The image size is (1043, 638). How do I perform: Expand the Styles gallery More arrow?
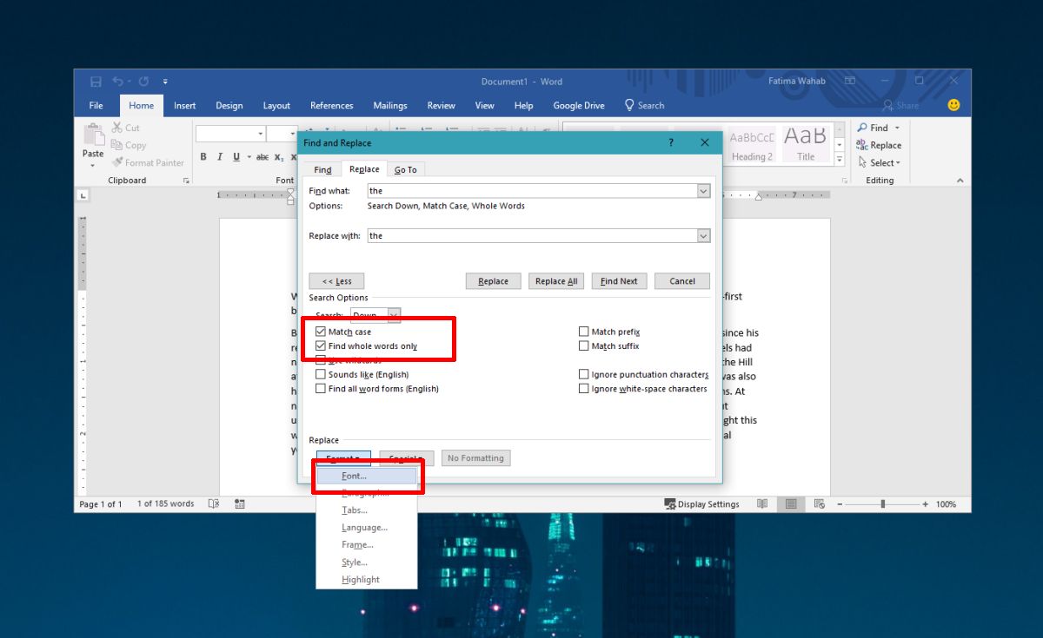tap(840, 160)
